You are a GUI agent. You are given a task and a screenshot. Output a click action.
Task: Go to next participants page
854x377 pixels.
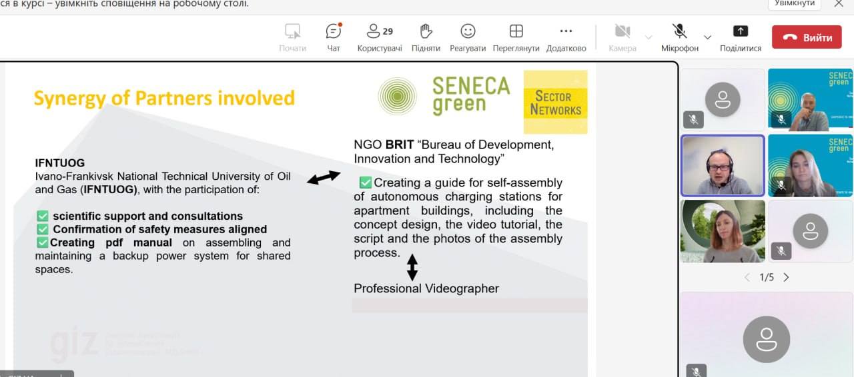786,277
